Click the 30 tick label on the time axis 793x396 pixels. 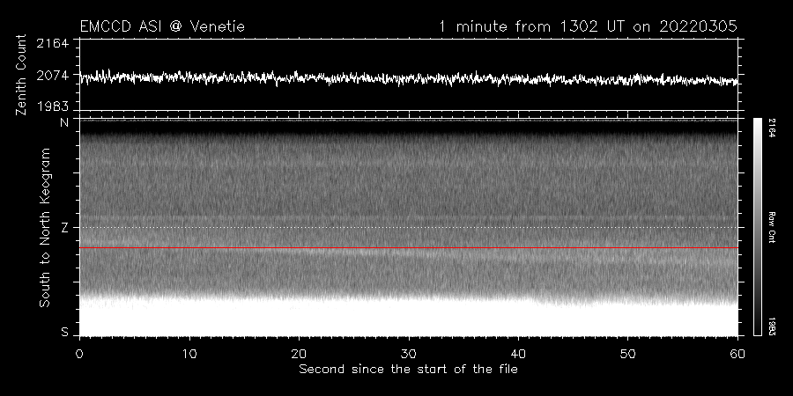[408, 354]
